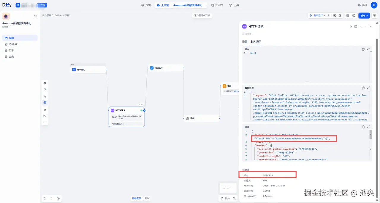Select the HTTP 请求 node on canvas
The width and height of the screenshot is (380, 203).
coord(126,117)
